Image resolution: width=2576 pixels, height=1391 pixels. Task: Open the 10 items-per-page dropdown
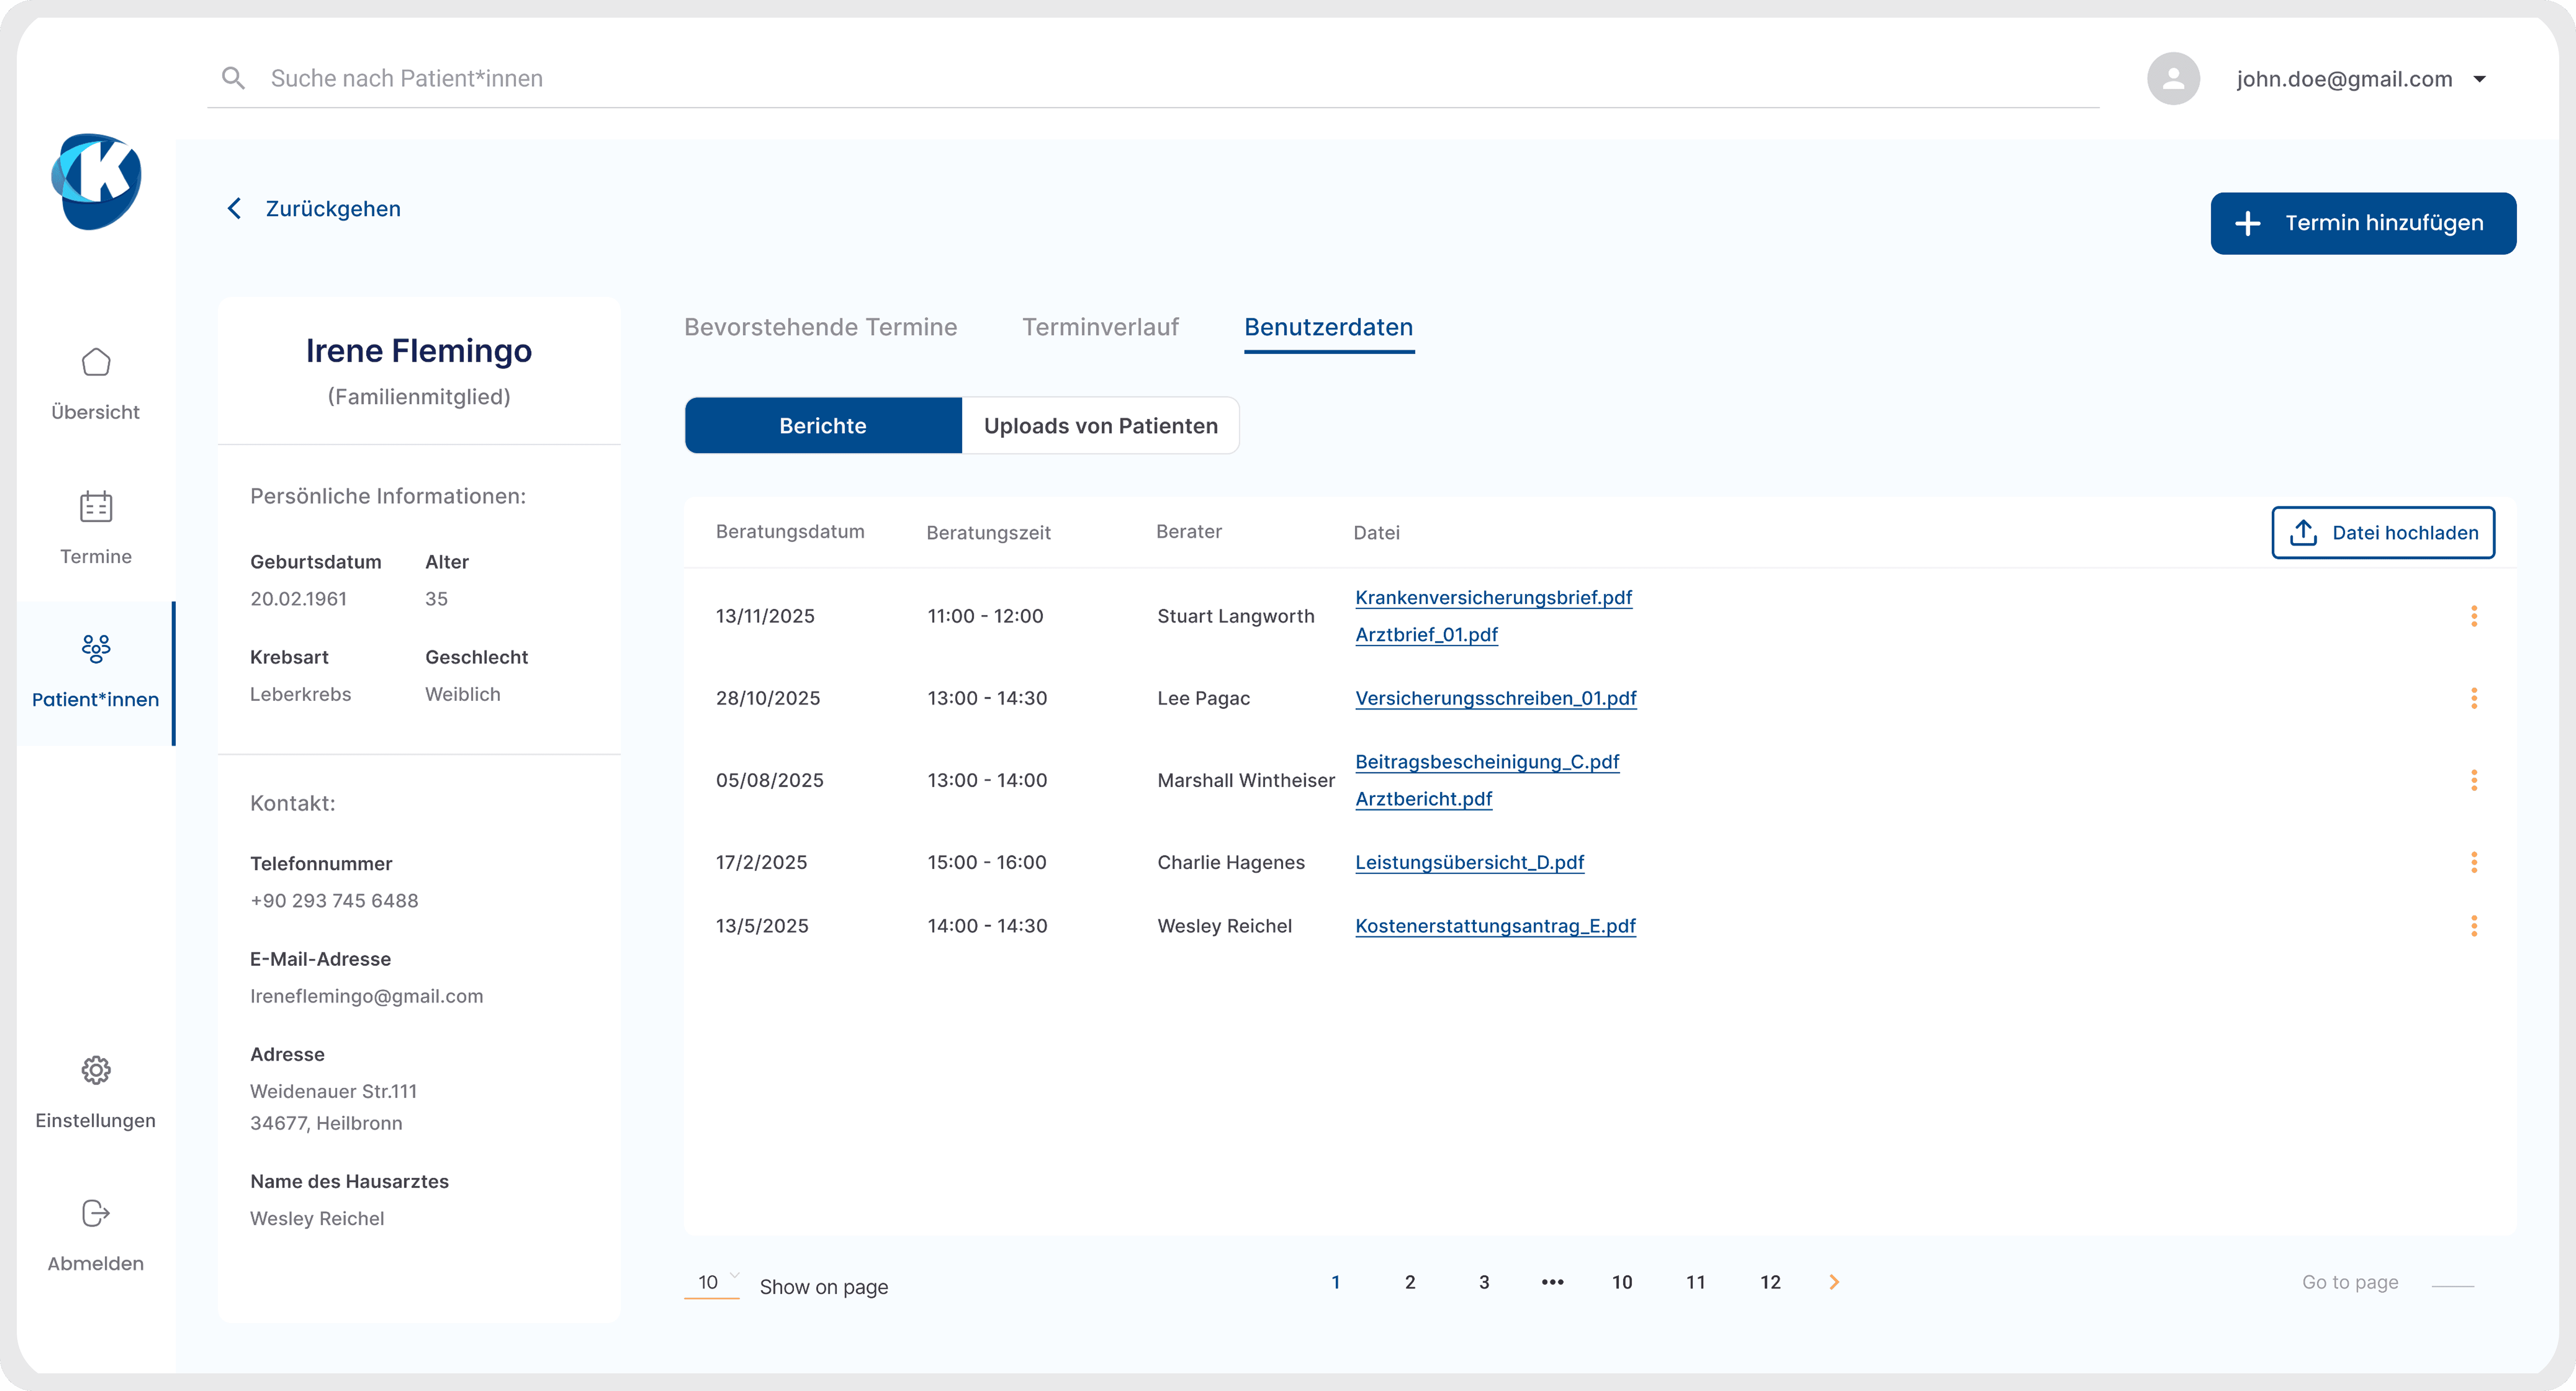[713, 1282]
